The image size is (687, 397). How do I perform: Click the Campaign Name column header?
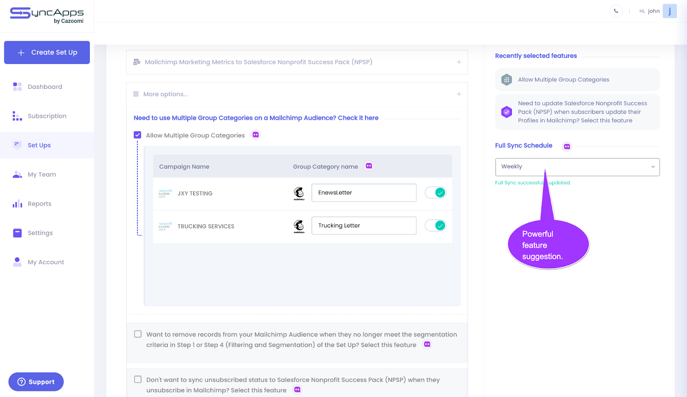(184, 167)
